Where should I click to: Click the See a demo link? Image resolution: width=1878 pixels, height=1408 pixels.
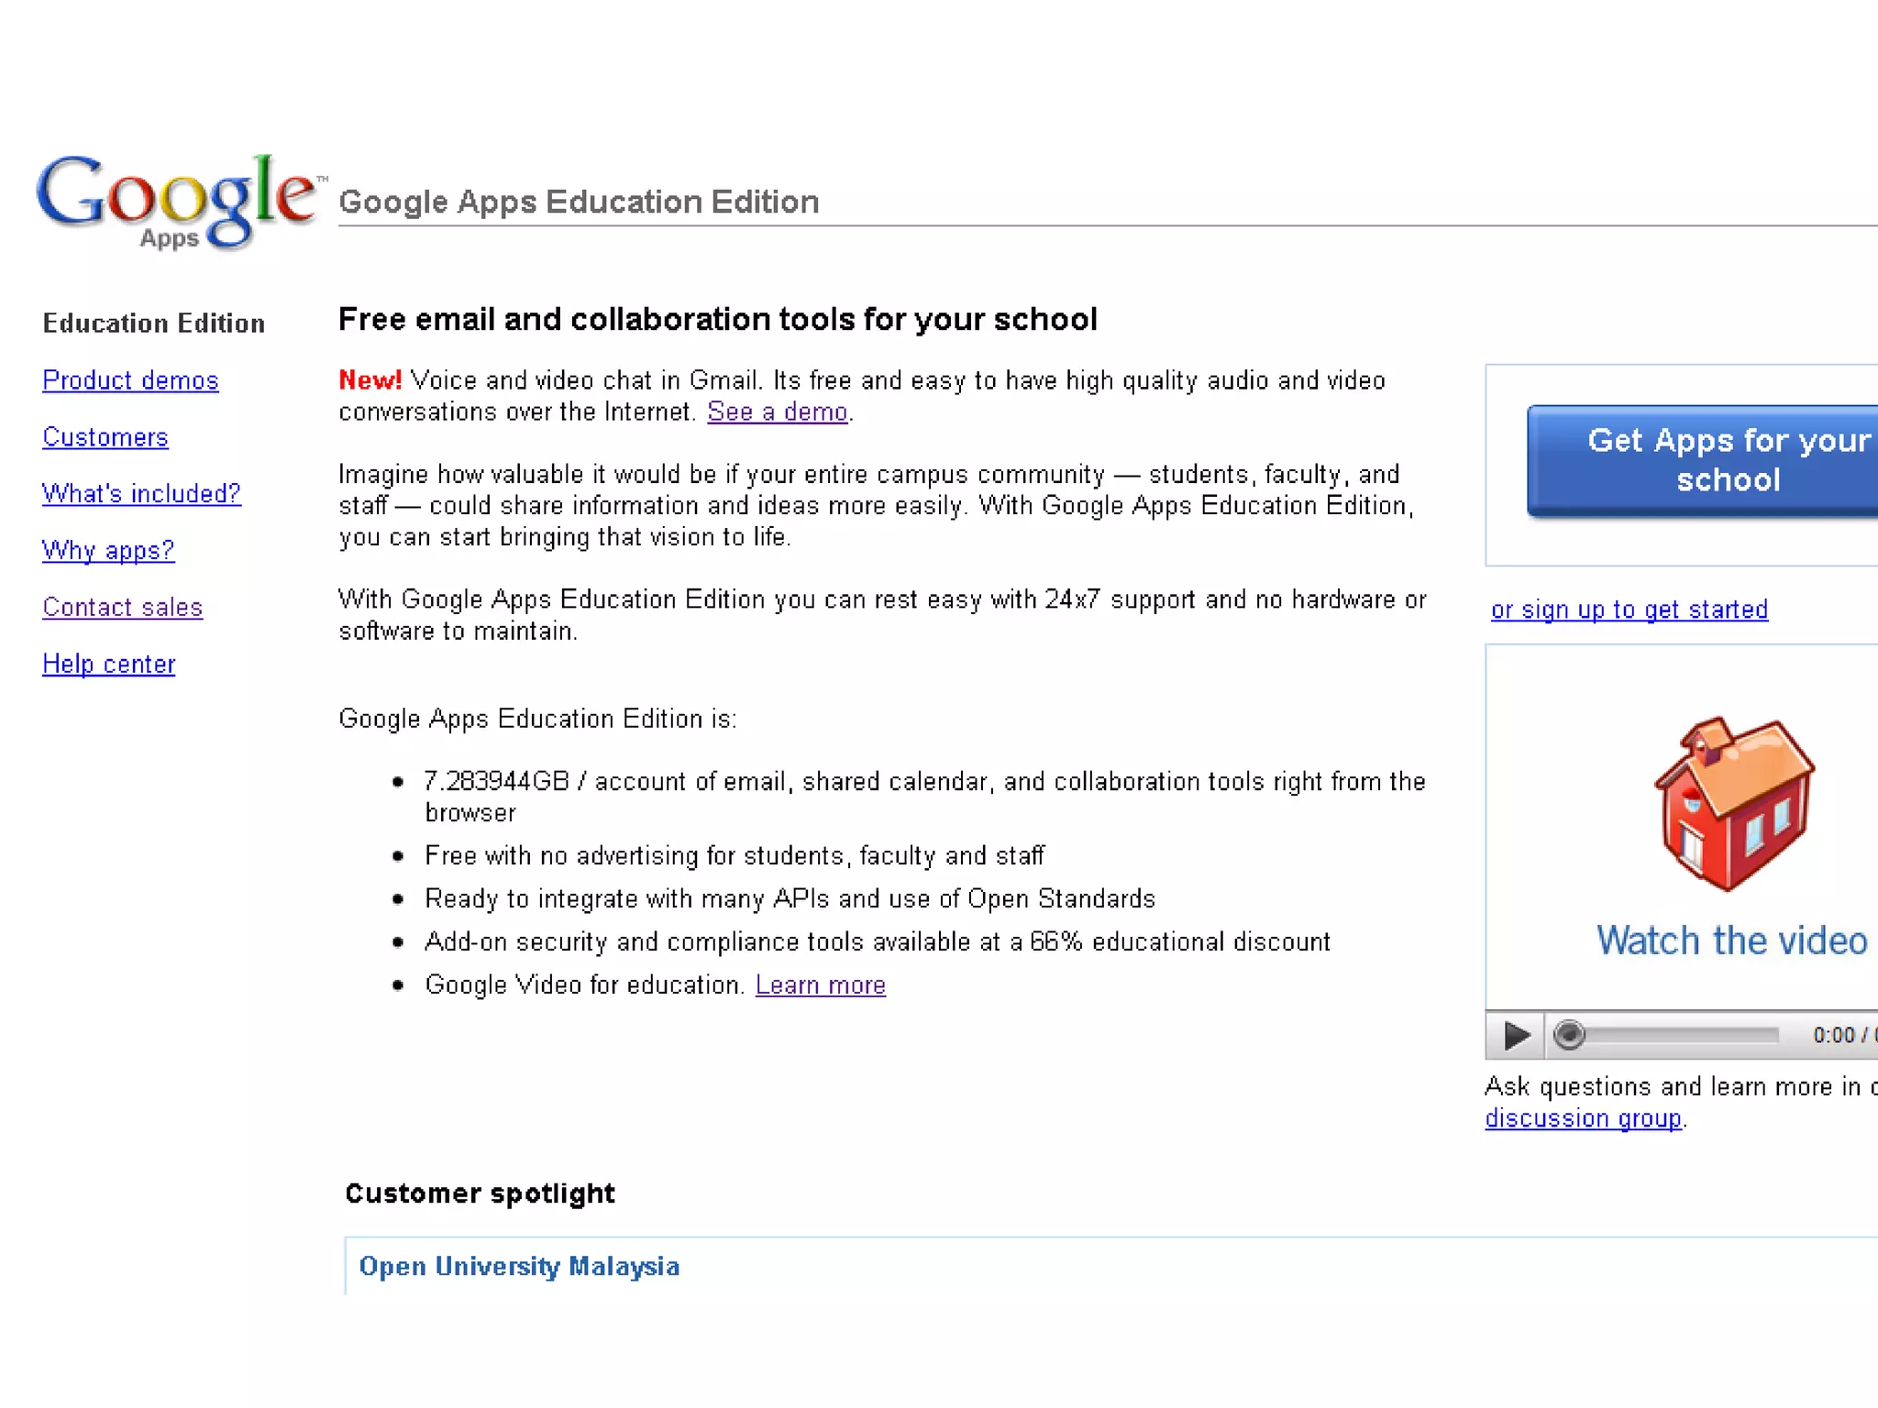[x=777, y=412]
